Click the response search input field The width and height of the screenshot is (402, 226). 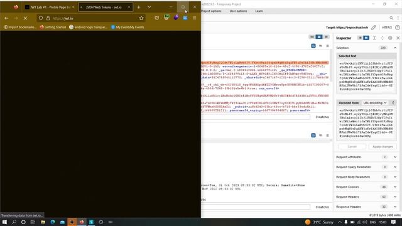coord(256,207)
